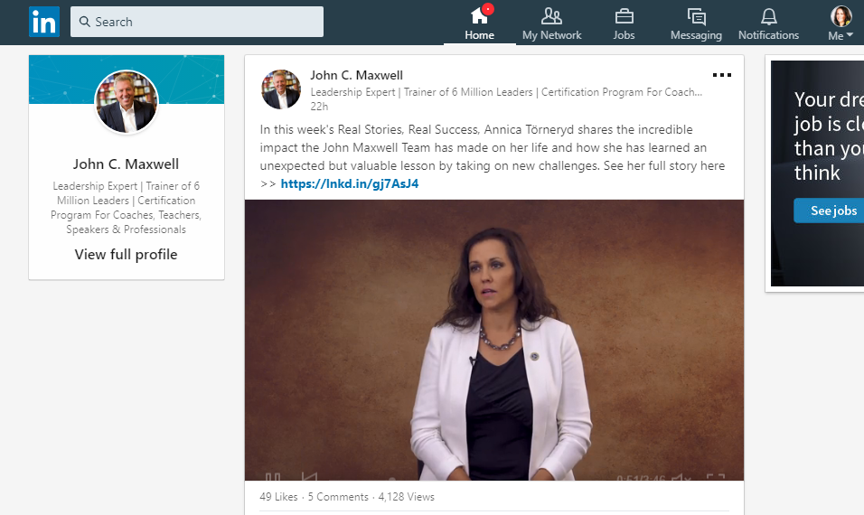Open My Network page

(x=551, y=23)
